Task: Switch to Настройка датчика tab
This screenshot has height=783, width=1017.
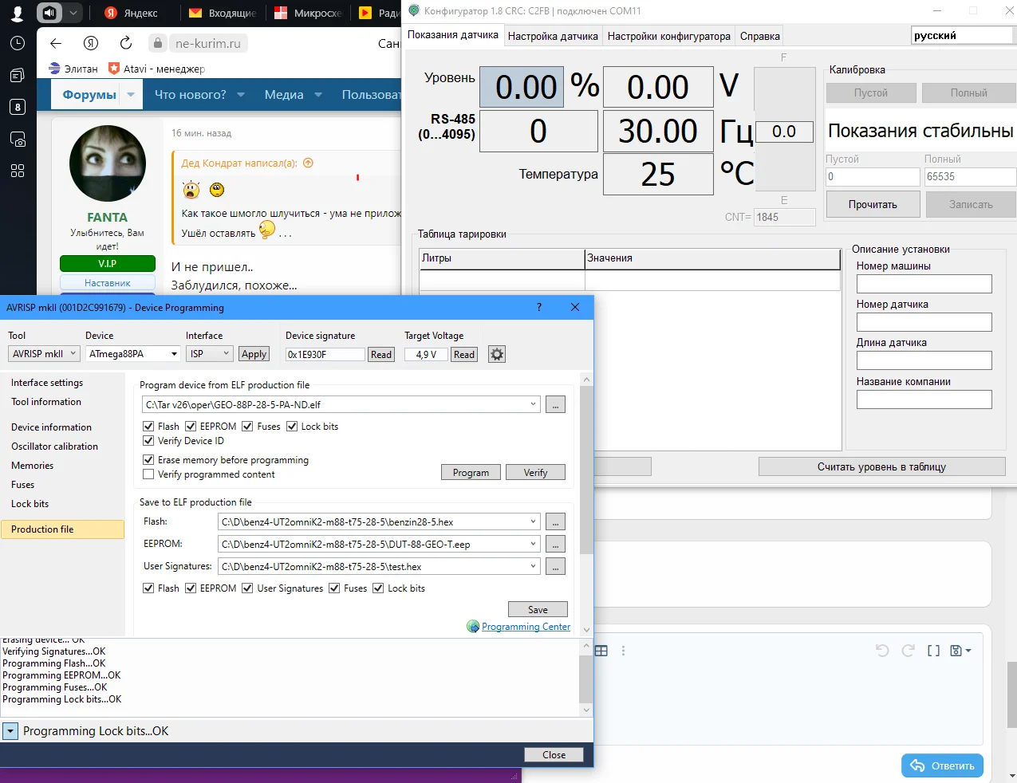Action: point(553,36)
